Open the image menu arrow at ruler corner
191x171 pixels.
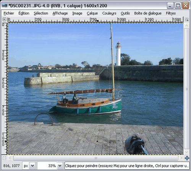[x=4, y=20]
